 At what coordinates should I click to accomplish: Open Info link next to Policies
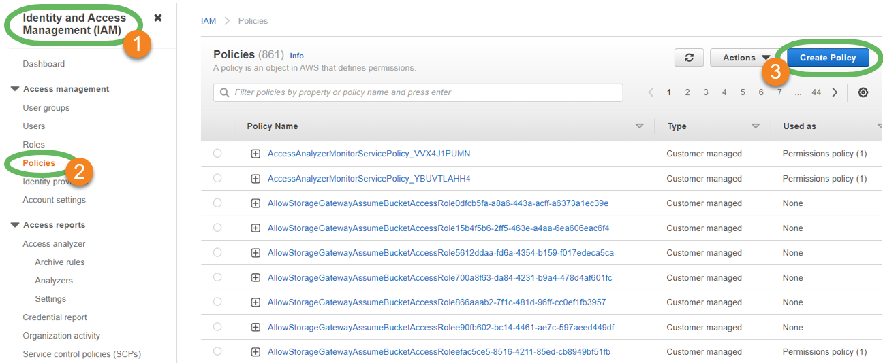pos(296,56)
